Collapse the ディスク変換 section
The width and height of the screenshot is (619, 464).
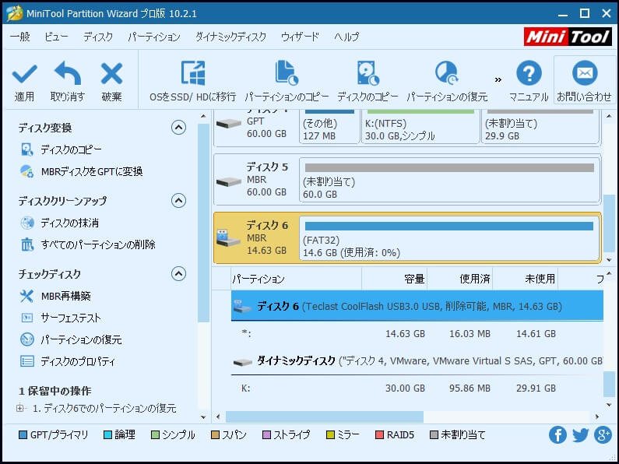coord(178,128)
